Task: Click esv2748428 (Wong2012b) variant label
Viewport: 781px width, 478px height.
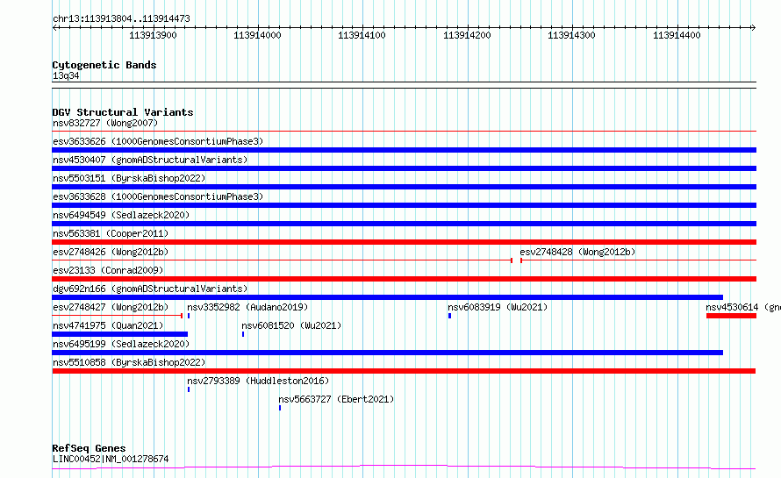Action: [x=577, y=252]
